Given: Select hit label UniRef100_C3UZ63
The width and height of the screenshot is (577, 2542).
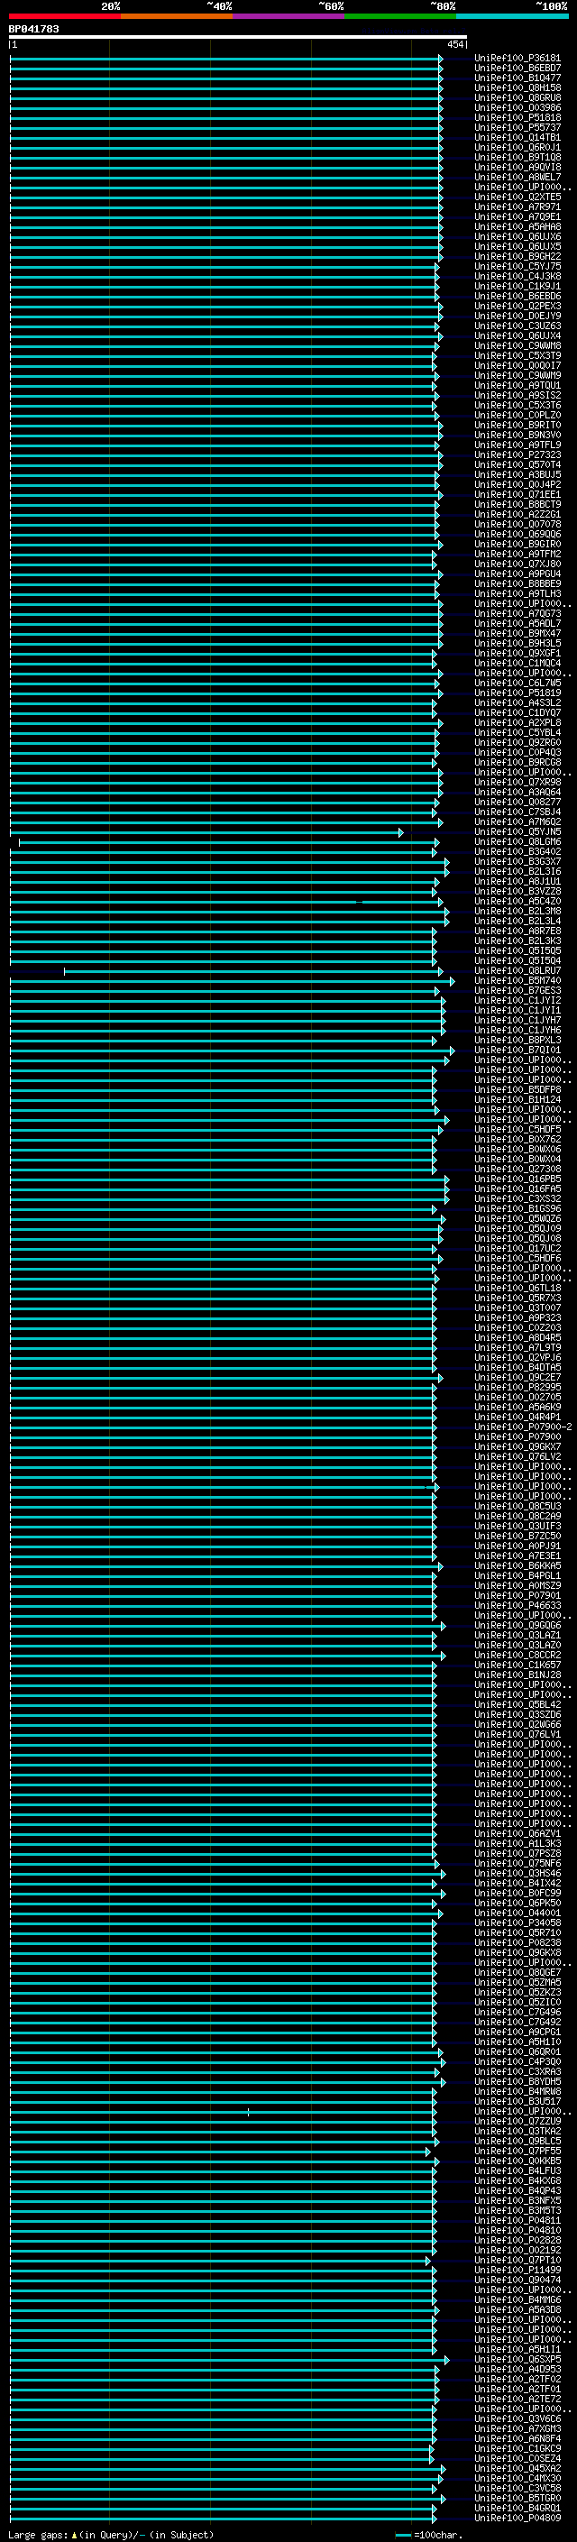Looking at the screenshot, I should [517, 326].
